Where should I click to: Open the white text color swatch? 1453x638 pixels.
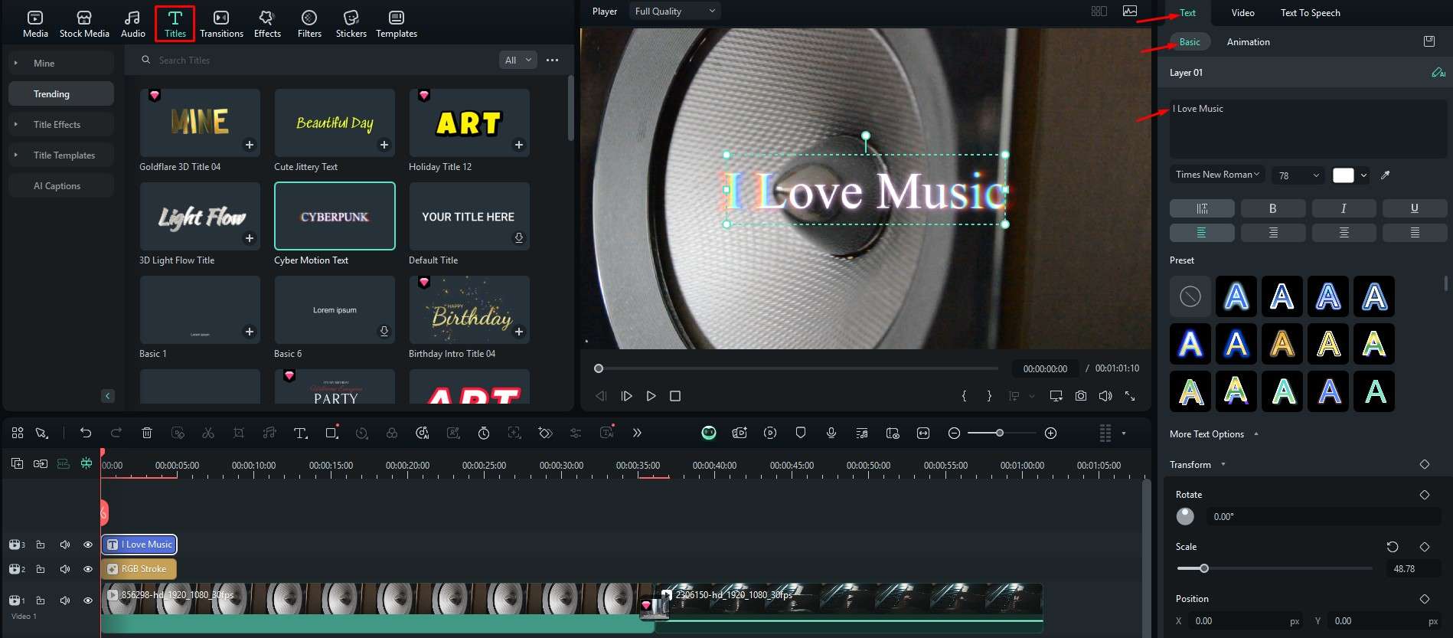[x=1344, y=175]
